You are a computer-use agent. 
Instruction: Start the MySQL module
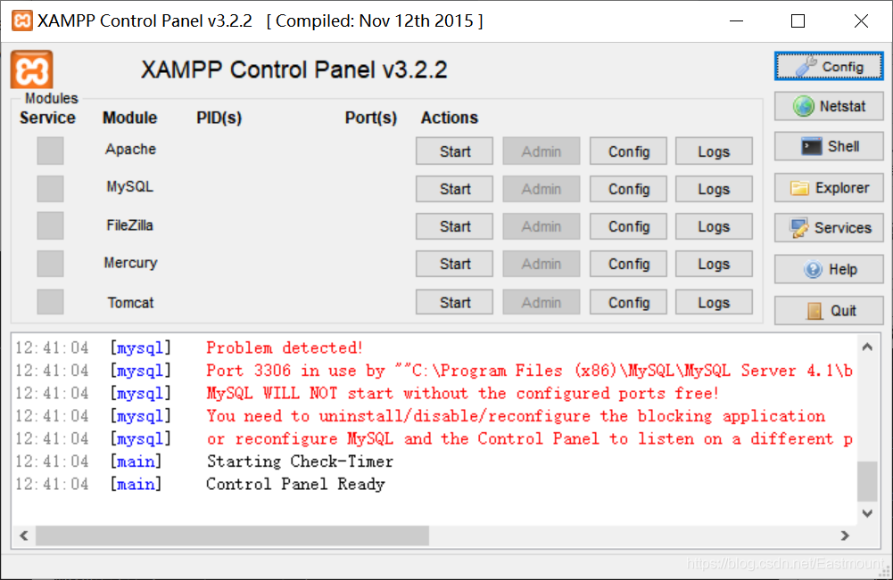click(454, 189)
